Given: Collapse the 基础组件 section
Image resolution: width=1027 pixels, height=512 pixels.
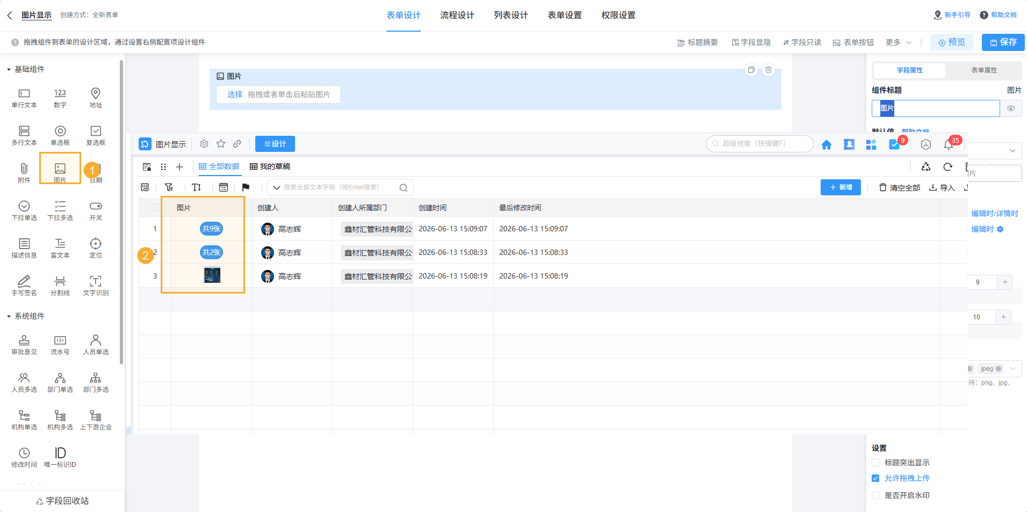Looking at the screenshot, I should tap(26, 69).
